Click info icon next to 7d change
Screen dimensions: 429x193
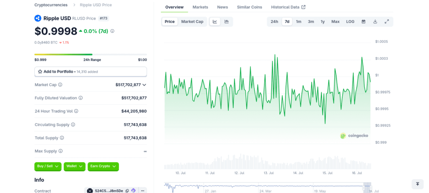click(x=112, y=31)
